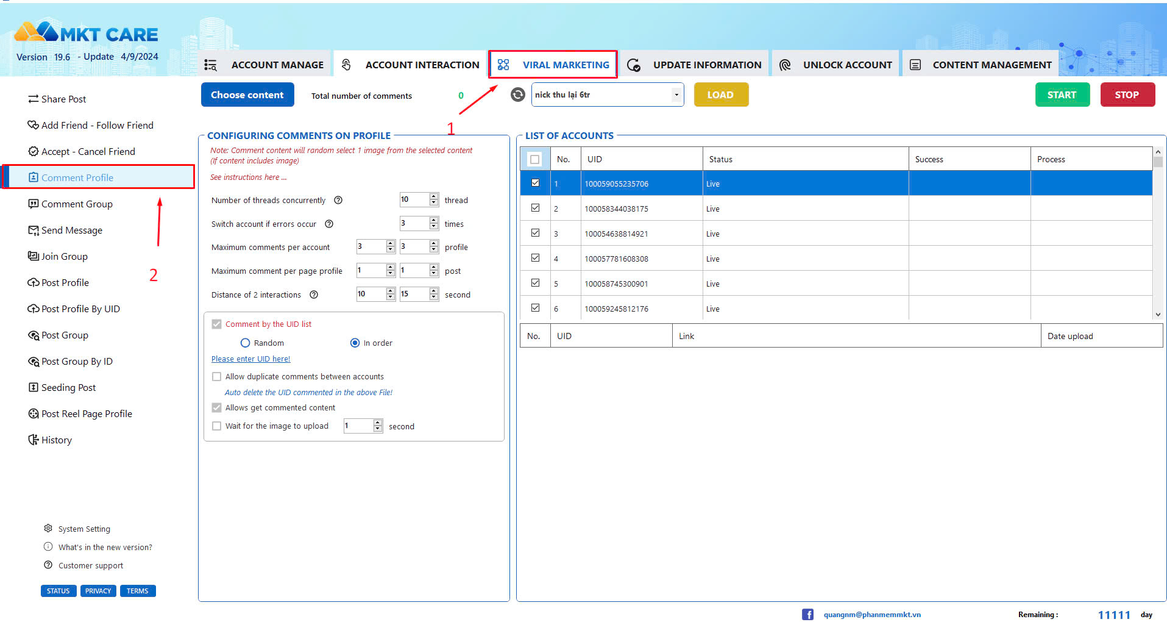Click the Post Group search icon
Screen dimensions: 1167x622
point(34,335)
